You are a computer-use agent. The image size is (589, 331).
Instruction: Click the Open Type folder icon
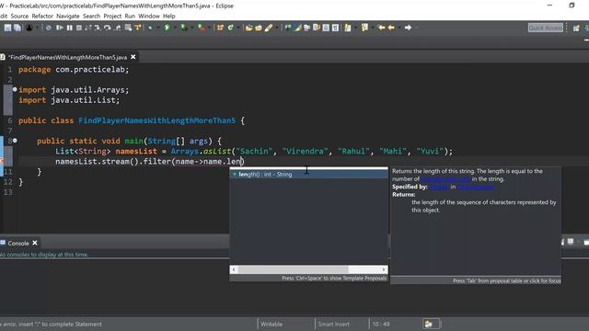[248, 28]
